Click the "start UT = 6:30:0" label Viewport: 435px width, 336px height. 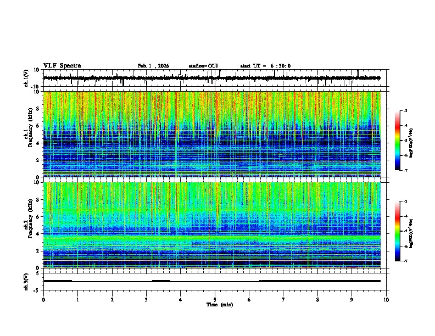coord(265,66)
